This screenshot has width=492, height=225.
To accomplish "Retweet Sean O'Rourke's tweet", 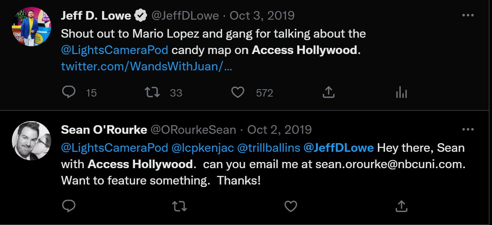I will pos(180,206).
